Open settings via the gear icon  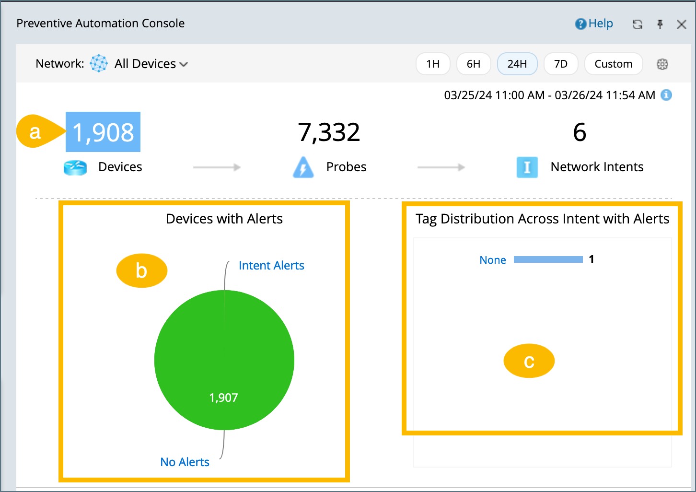[x=662, y=64]
